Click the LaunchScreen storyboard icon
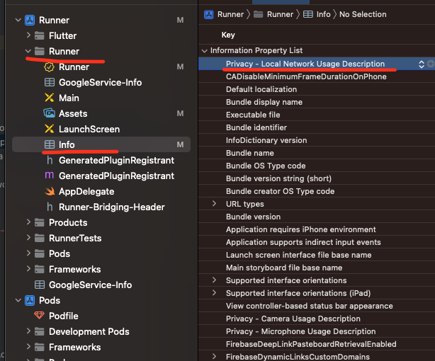Screen dimensions: 435x361 [x=49, y=129]
